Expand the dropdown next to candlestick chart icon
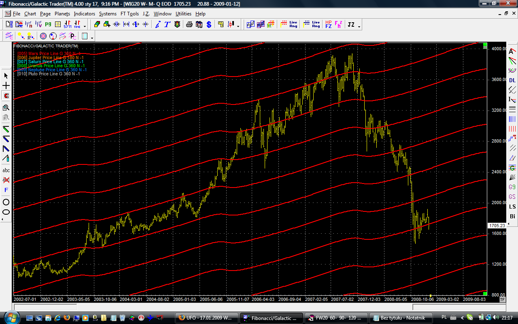Screen dimensions: 518x324 click(x=238, y=26)
